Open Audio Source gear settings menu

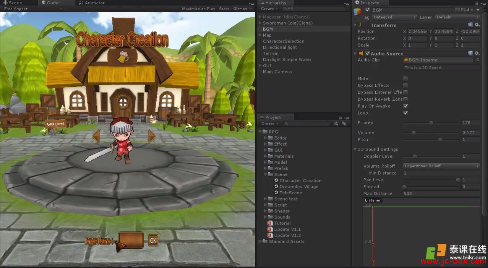[x=477, y=53]
